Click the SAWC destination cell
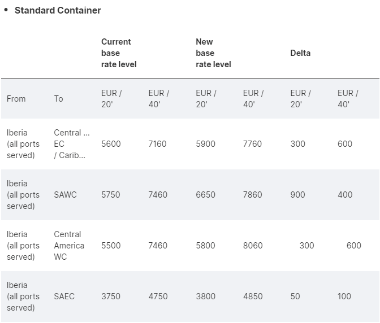Image resolution: width=380 pixels, height=323 pixels. click(x=65, y=195)
